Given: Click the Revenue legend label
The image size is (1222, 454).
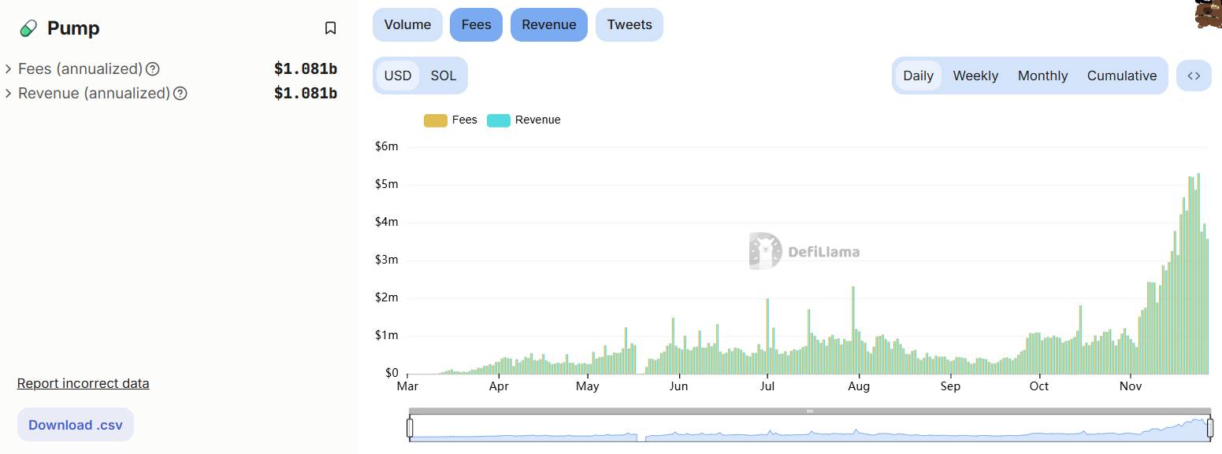Looking at the screenshot, I should pyautogui.click(x=538, y=120).
